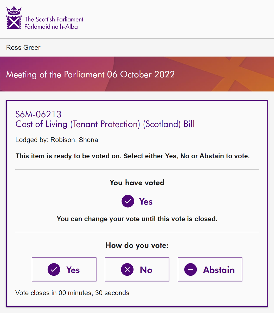Click the member name Ross Greer
274x313 pixels.
click(23, 47)
